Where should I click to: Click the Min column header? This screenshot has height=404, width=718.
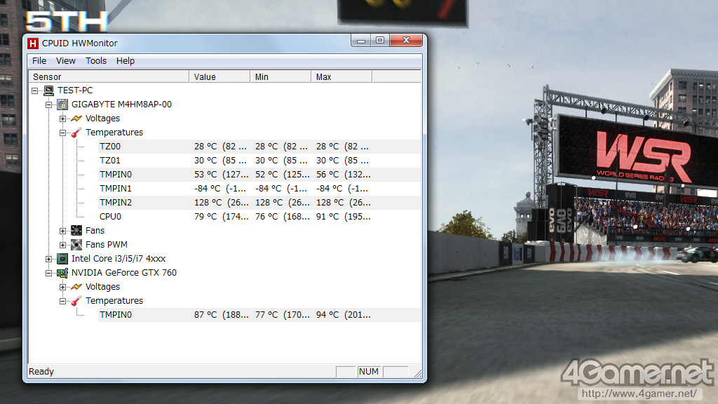pyautogui.click(x=280, y=77)
